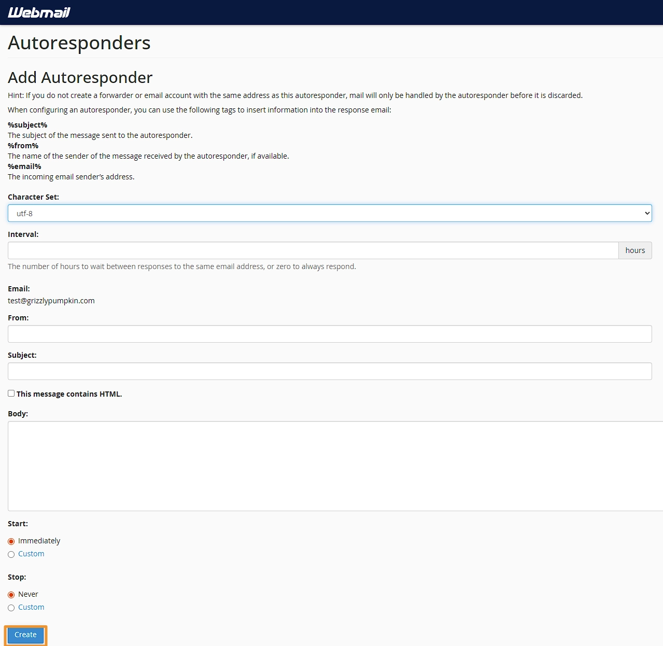Change utf-8 to another character set
This screenshot has height=646, width=663.
click(x=330, y=213)
